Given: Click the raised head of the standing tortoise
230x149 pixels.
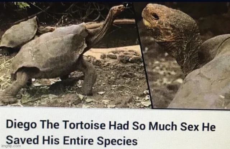Looking at the screenshot, I should click(118, 9).
